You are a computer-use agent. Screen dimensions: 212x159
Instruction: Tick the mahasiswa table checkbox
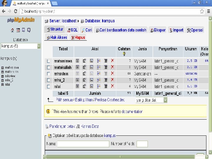(x=48, y=61)
